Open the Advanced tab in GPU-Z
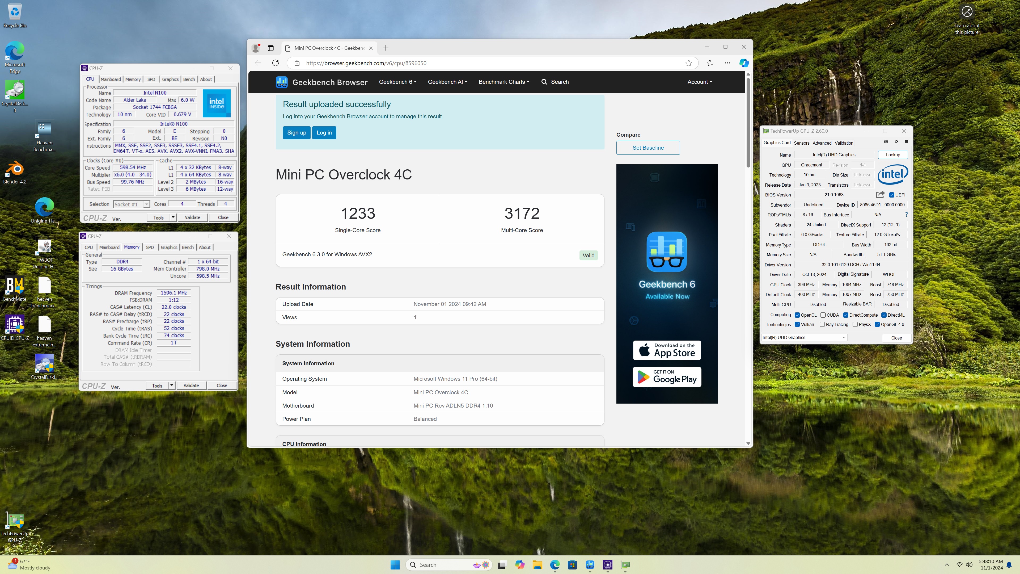Image resolution: width=1020 pixels, height=574 pixels. pyautogui.click(x=822, y=143)
